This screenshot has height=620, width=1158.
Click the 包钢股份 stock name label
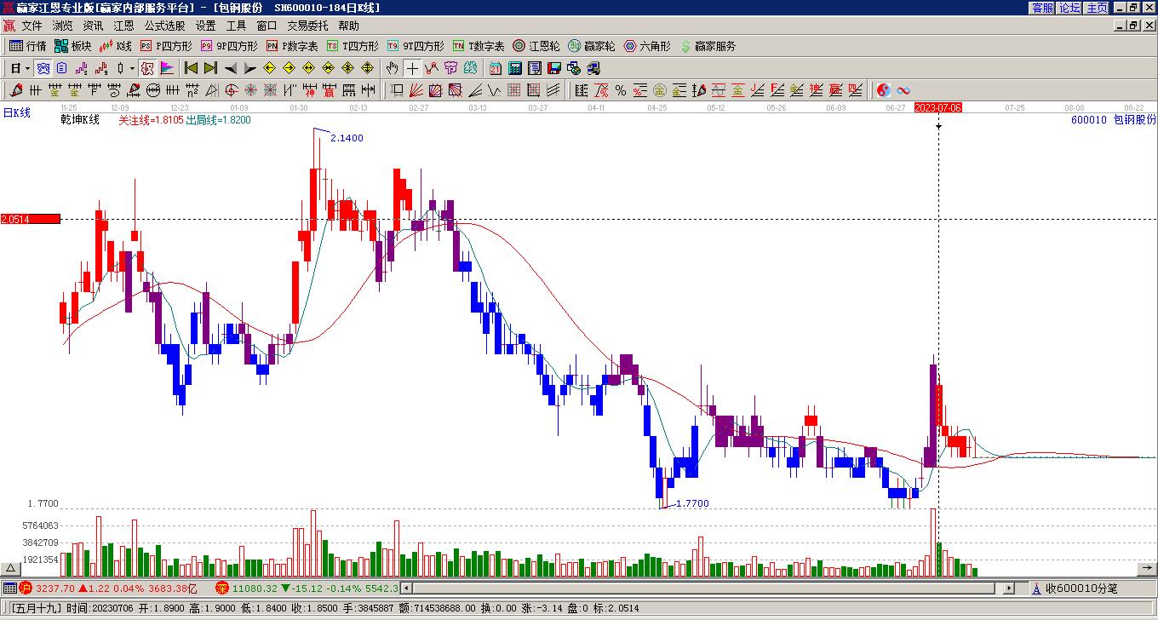tap(1135, 120)
